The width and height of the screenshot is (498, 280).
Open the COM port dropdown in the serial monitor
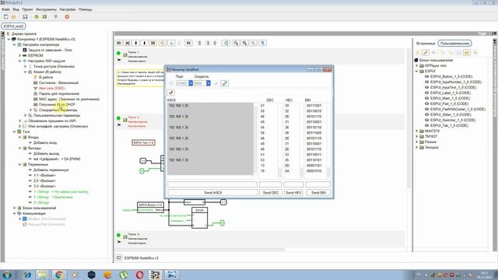[x=191, y=83]
